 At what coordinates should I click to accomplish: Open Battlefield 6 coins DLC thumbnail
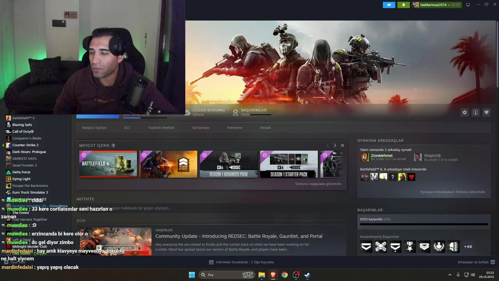[x=108, y=164]
